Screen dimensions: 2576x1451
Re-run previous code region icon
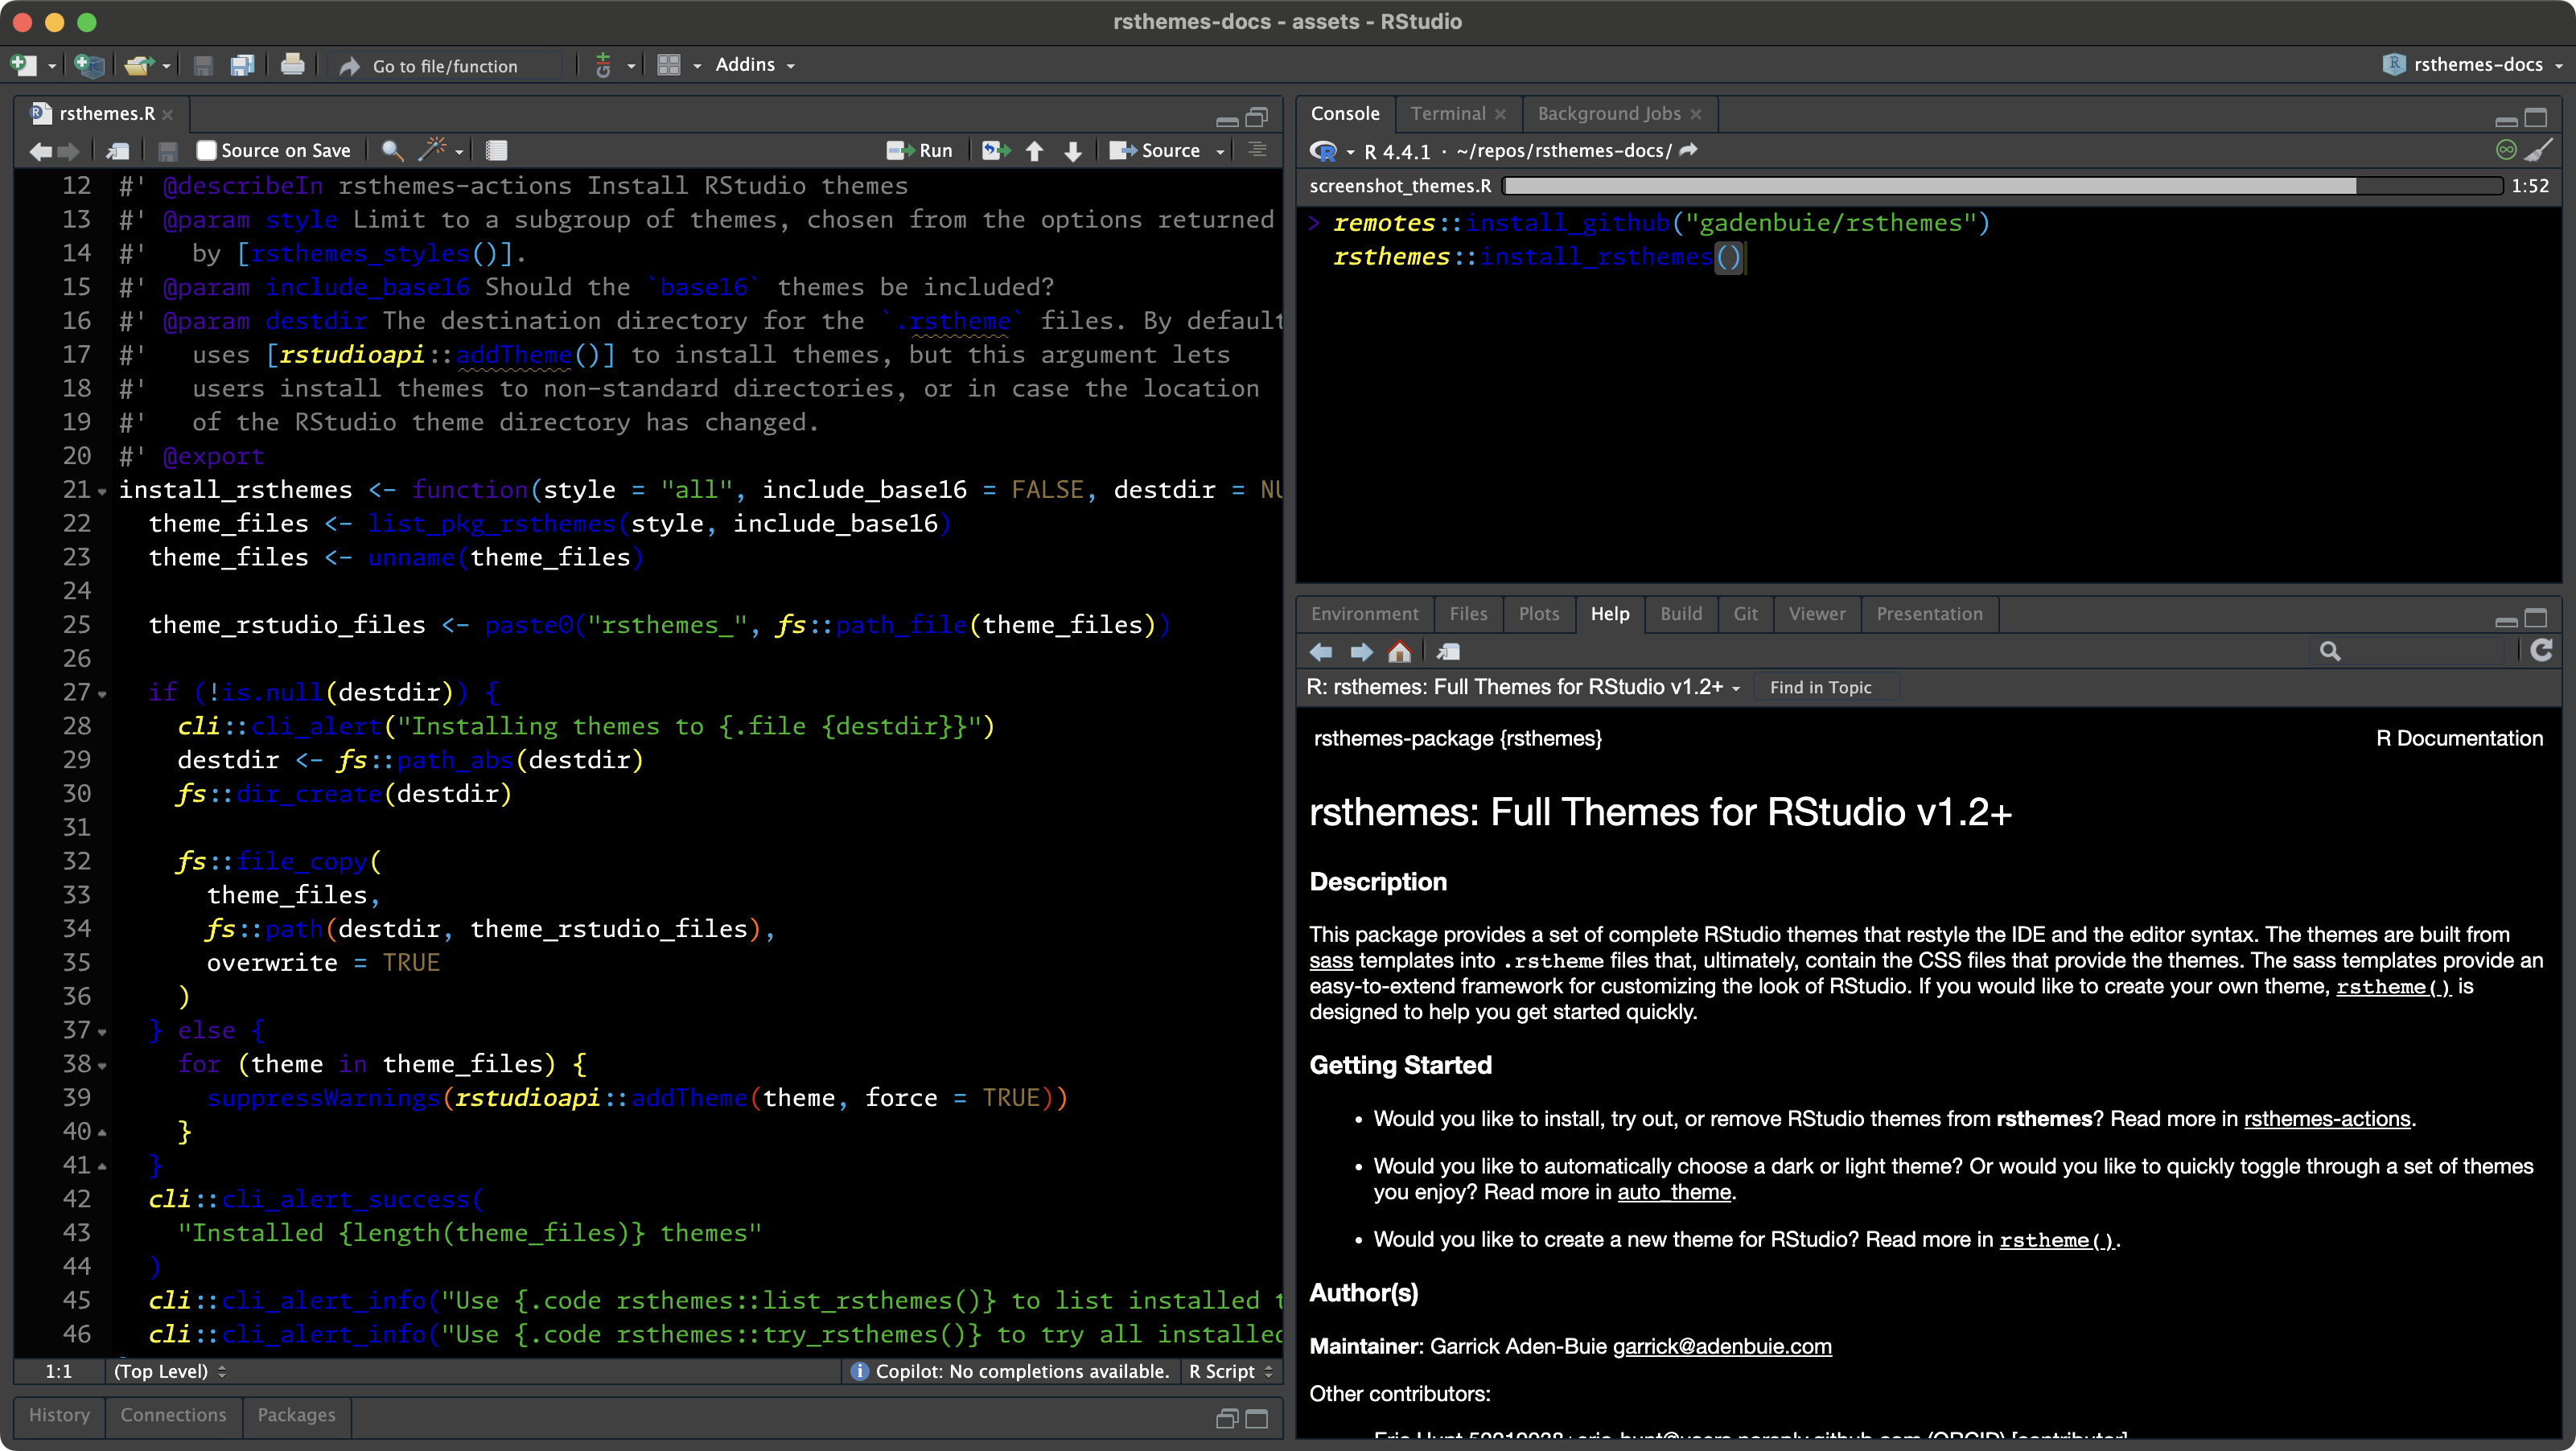(995, 150)
